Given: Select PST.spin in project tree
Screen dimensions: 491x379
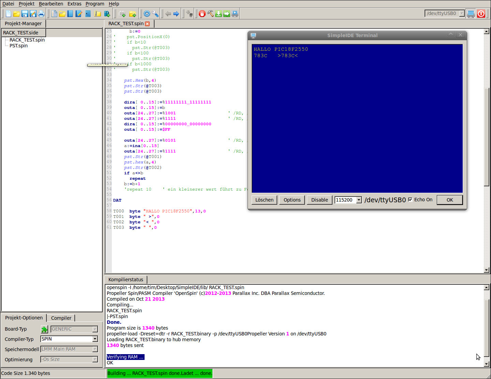Looking at the screenshot, I should tap(19, 46).
